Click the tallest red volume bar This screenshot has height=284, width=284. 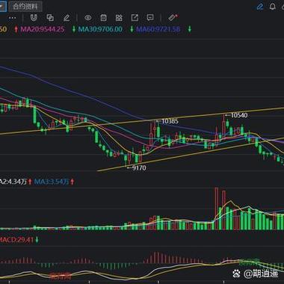[216, 209]
